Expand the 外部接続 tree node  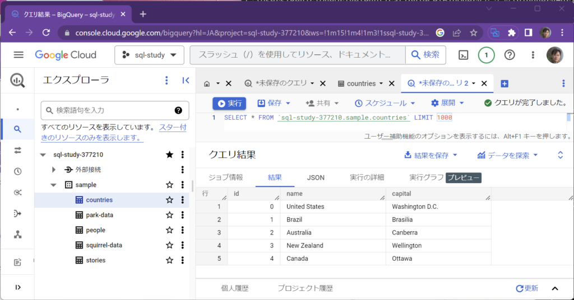(x=54, y=170)
